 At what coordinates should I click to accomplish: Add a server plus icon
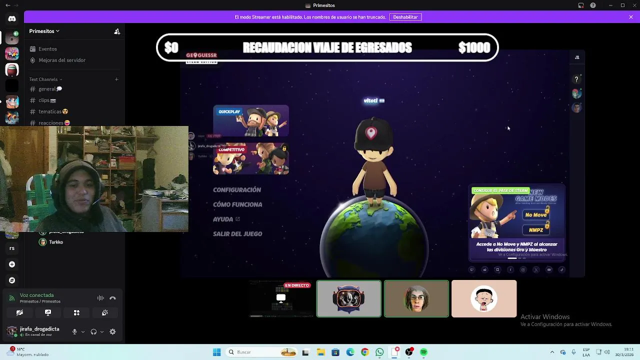coord(12,264)
